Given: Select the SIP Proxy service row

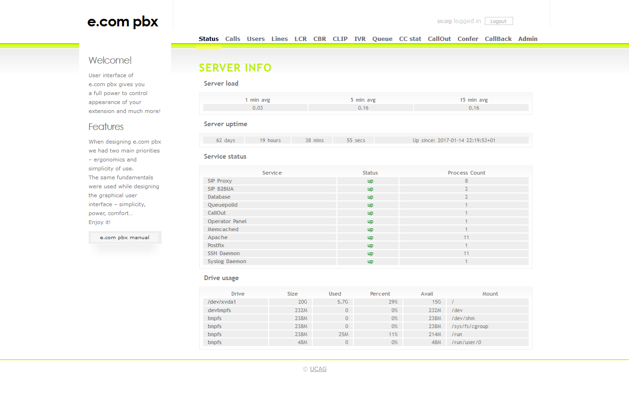Looking at the screenshot, I should (366, 181).
